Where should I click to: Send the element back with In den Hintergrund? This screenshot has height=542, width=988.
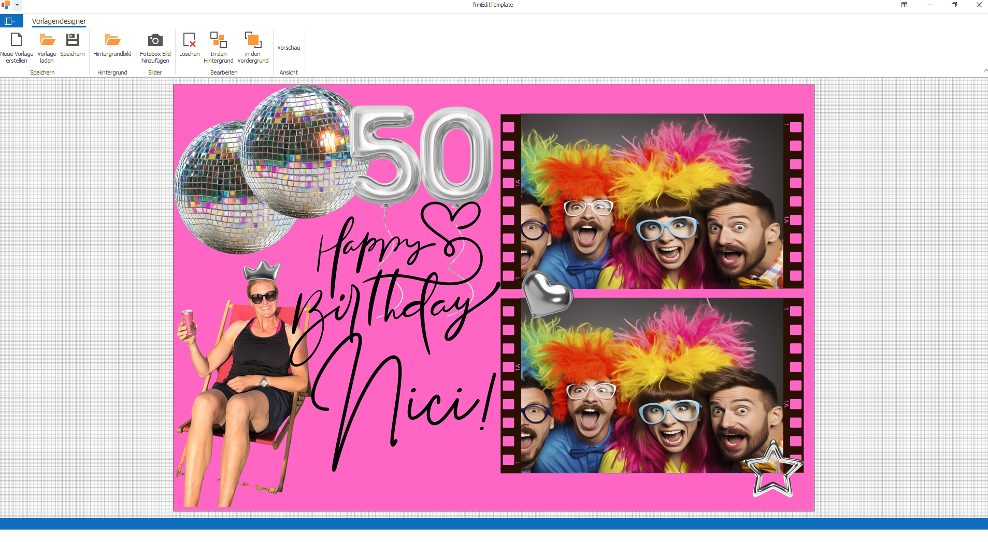(218, 40)
